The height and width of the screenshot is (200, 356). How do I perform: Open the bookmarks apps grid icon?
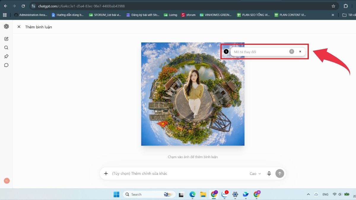click(5, 15)
